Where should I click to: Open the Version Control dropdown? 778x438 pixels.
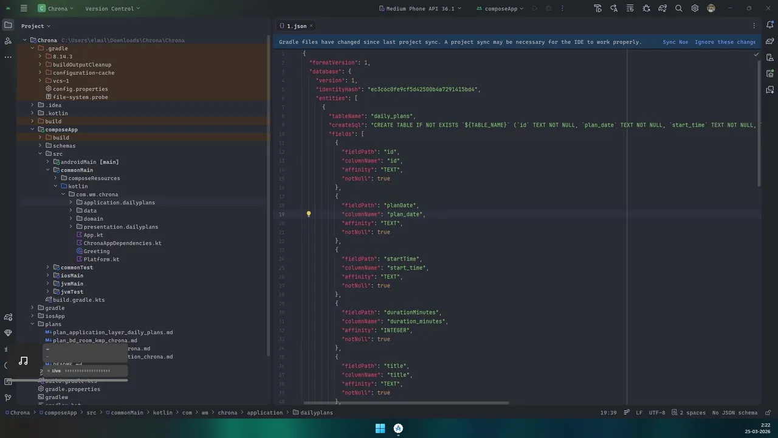112,9
